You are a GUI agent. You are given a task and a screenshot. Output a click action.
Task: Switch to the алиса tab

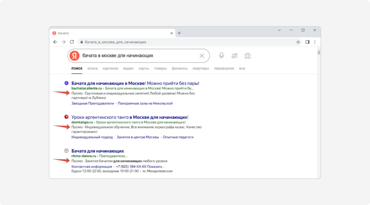coord(92,68)
